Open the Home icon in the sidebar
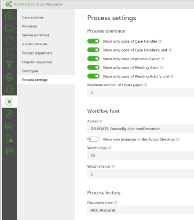194x220 pixels. coord(9,15)
